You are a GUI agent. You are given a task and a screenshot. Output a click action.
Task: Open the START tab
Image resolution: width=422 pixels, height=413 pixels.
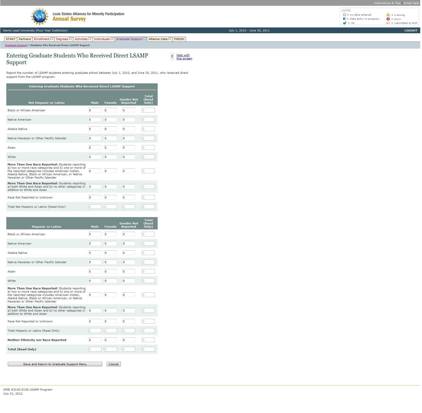coord(11,39)
